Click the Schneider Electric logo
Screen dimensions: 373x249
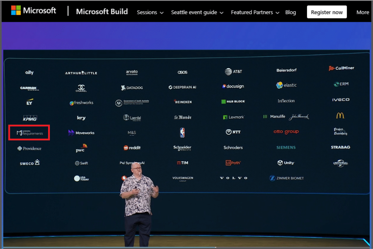coord(182,148)
